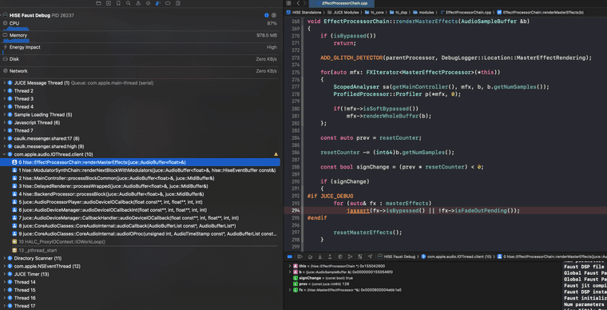The height and width of the screenshot is (310, 607).
Task: Open the editor related items grid icon
Action: tap(289, 3)
